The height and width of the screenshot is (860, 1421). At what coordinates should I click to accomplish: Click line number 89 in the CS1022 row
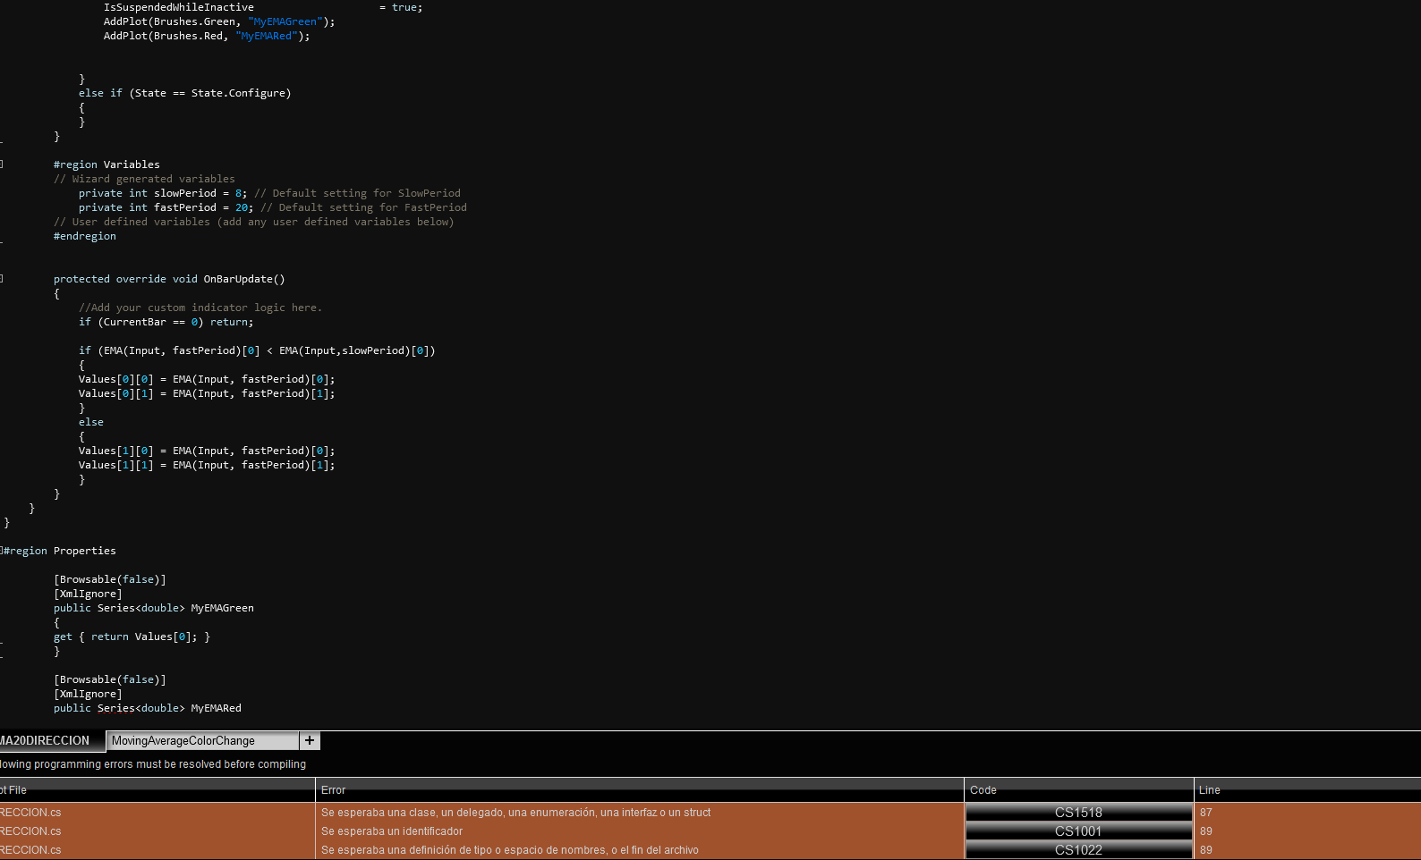(x=1206, y=850)
